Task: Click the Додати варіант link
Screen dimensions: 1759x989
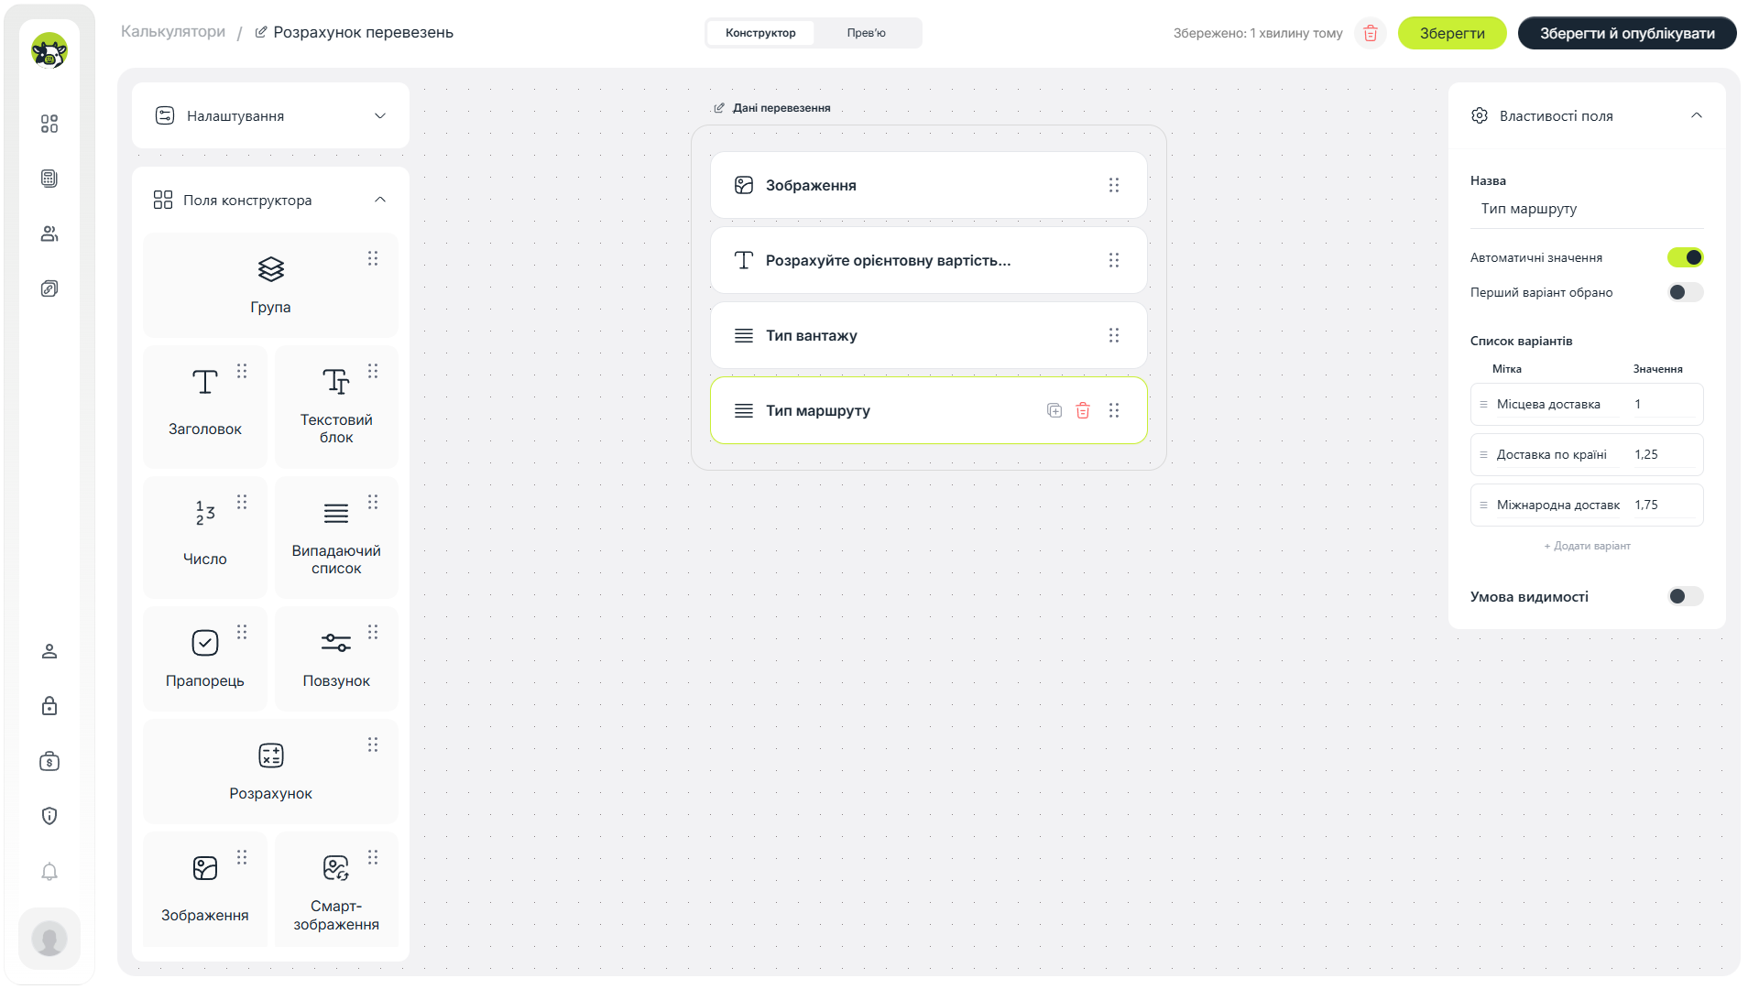Action: [1587, 546]
